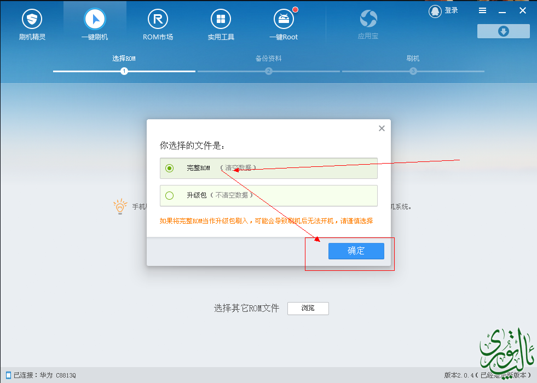The width and height of the screenshot is (537, 383).
Task: Select the 完整ROM radio option
Action: point(170,169)
